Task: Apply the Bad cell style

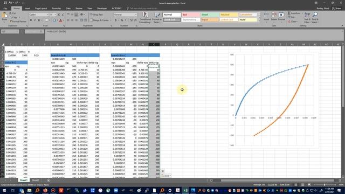Action: pyautogui.click(x=191, y=15)
